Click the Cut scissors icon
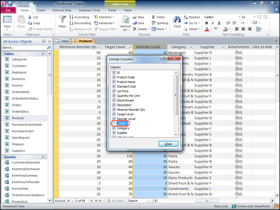The height and width of the screenshot is (210, 280). click(30, 17)
